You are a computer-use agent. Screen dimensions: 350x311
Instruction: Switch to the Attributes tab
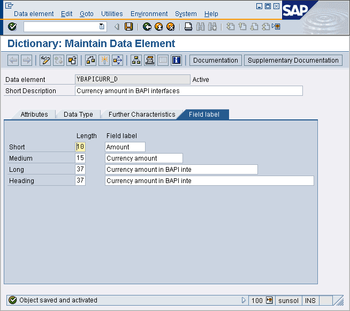coord(34,115)
